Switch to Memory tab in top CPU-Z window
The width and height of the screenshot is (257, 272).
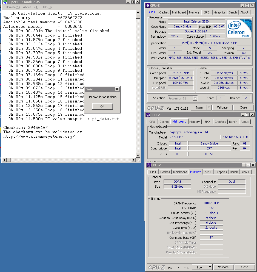point(194,12)
